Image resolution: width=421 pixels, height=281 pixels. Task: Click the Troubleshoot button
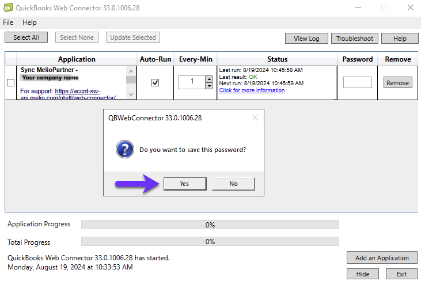(355, 39)
